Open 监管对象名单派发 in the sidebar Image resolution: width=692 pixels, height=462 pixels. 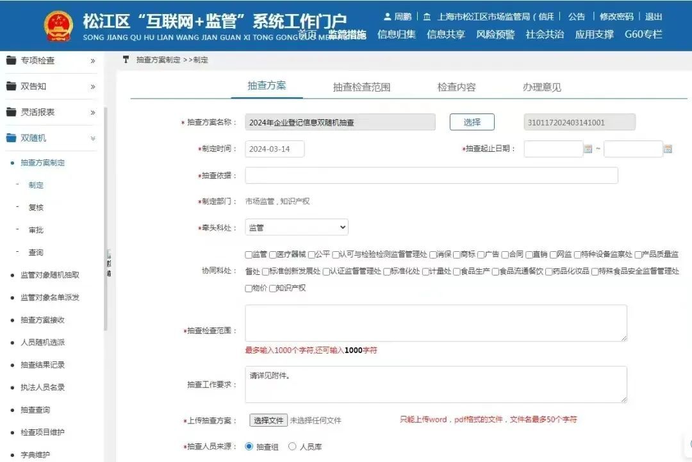50,297
